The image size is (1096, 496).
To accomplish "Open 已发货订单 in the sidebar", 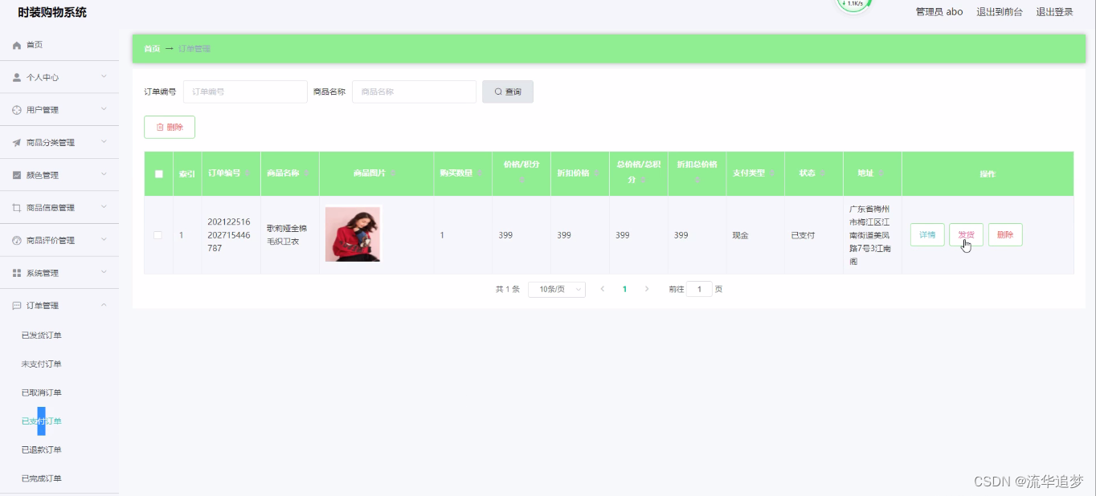I will [x=42, y=335].
